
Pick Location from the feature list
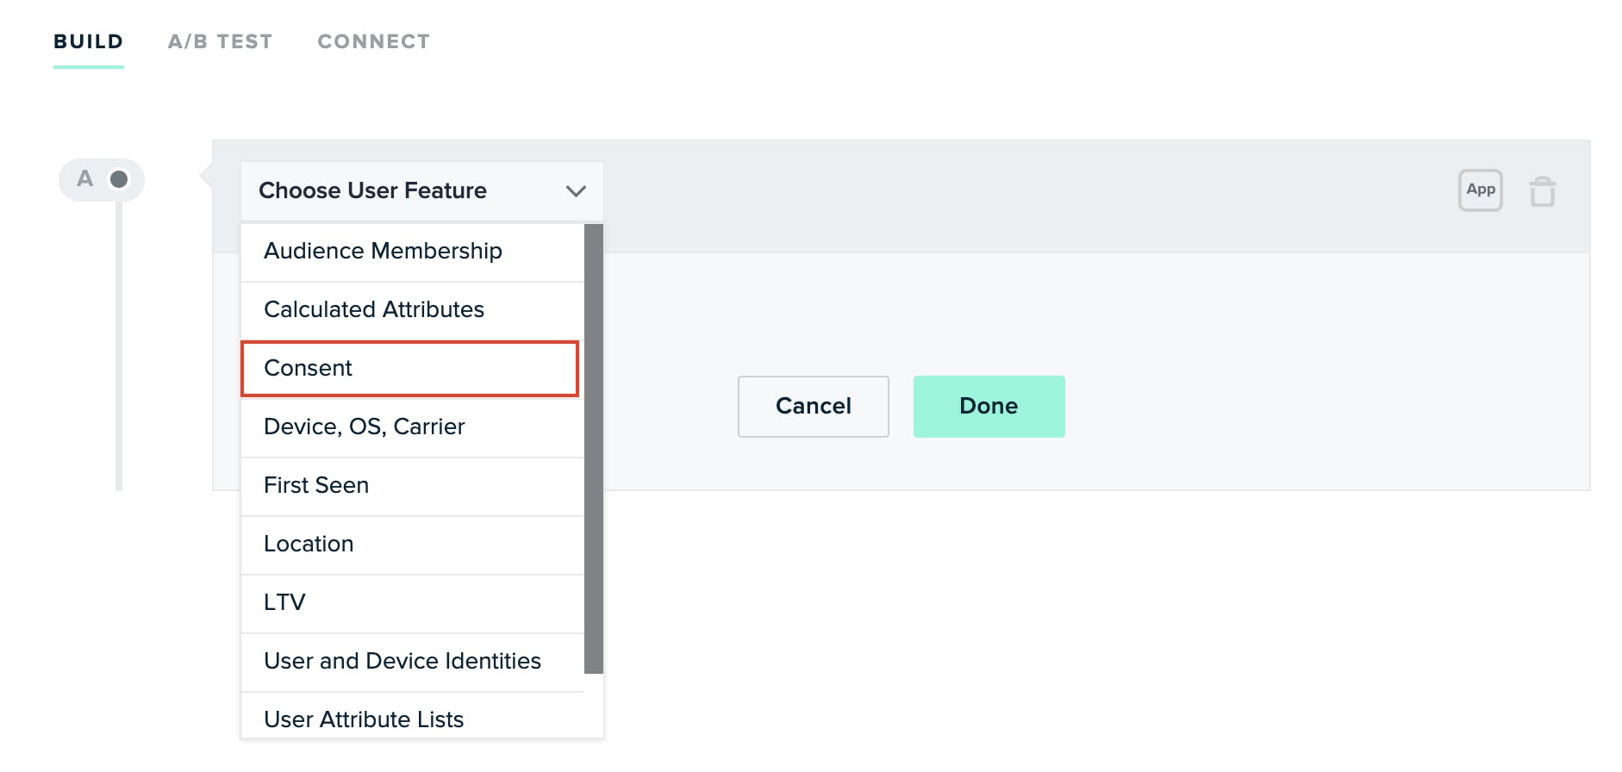pos(308,544)
